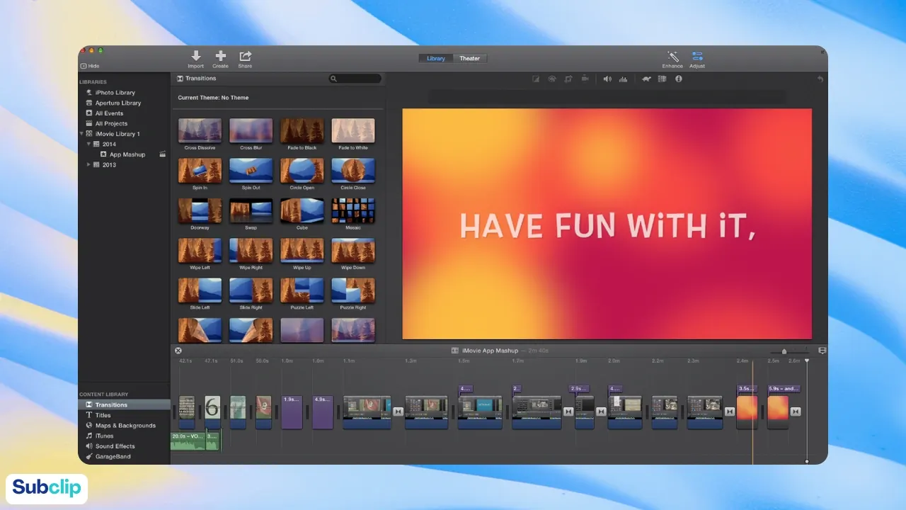This screenshot has width=906, height=510.
Task: Click the Enhance magic wand icon
Action: tap(672, 57)
